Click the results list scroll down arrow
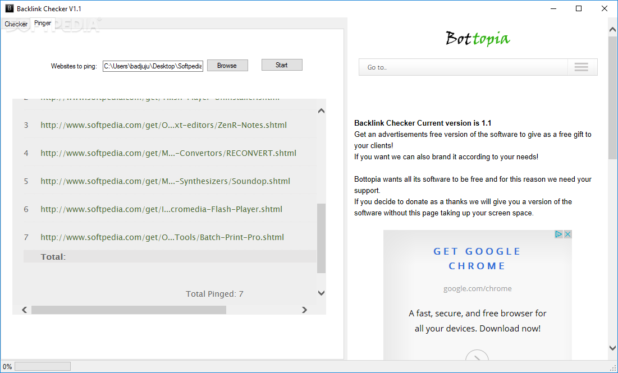618x373 pixels. [x=321, y=293]
